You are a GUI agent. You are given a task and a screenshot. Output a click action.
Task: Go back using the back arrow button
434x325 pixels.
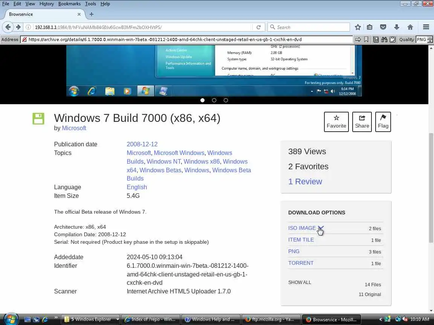(8, 27)
